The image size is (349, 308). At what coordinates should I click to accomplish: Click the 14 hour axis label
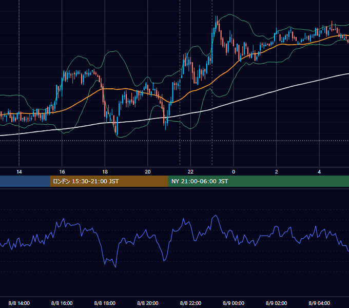pos(19,172)
